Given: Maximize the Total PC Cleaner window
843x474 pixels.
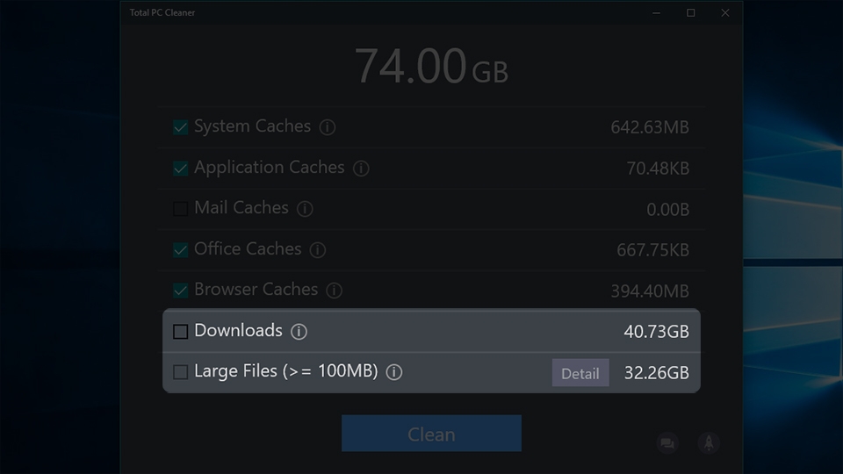Looking at the screenshot, I should click(691, 13).
